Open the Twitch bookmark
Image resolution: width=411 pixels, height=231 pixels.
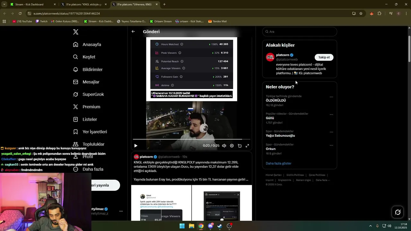(41, 21)
